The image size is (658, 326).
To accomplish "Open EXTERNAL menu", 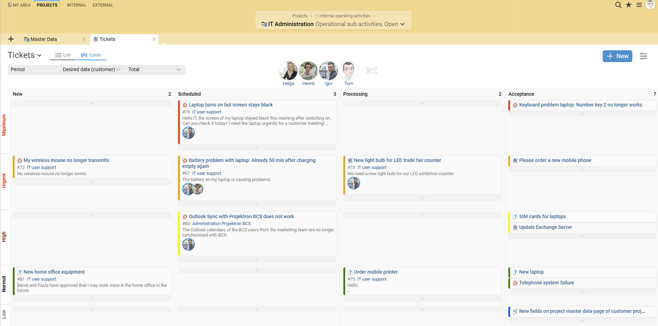I will 103,5.
